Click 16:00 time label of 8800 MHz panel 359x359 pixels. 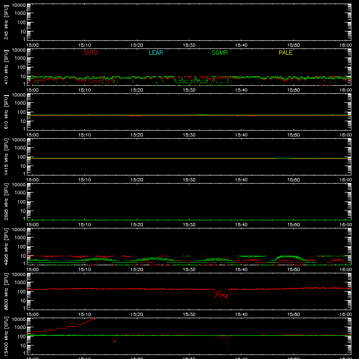click(346, 315)
